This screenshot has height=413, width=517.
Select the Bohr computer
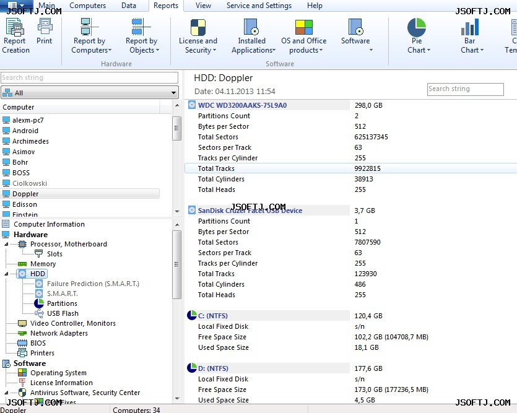point(20,162)
